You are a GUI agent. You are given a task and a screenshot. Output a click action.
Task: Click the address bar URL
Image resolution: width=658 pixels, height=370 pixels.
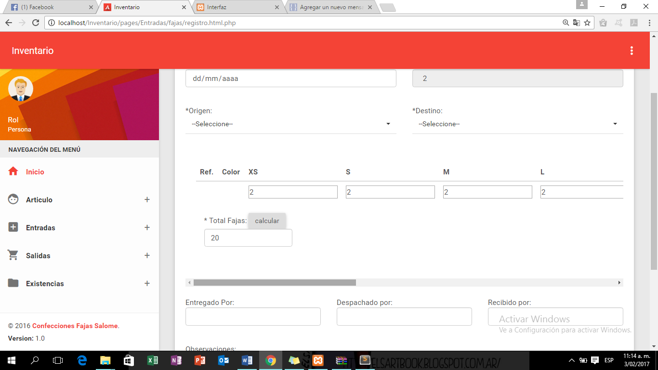(147, 23)
